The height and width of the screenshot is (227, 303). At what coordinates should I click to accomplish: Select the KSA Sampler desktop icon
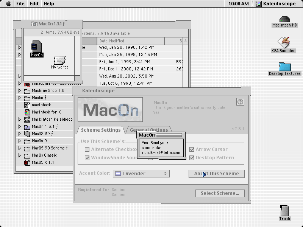(283, 42)
